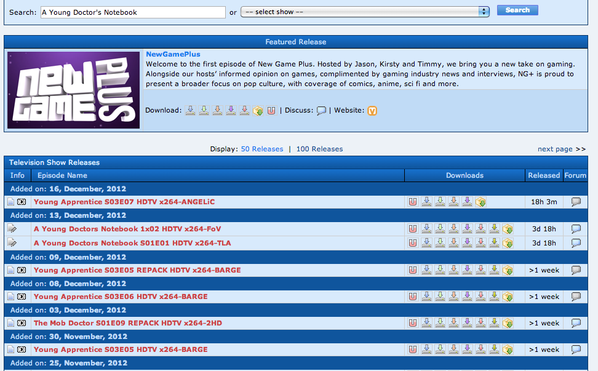Open forum bubble for Young Apprentice S03E05 HDTV x264-BARGE

(576, 349)
